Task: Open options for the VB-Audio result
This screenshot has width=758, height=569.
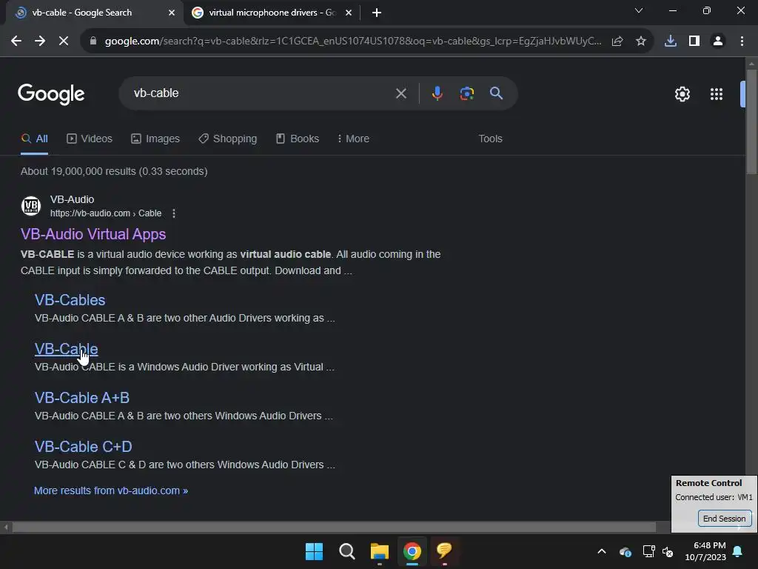Action: [x=174, y=213]
